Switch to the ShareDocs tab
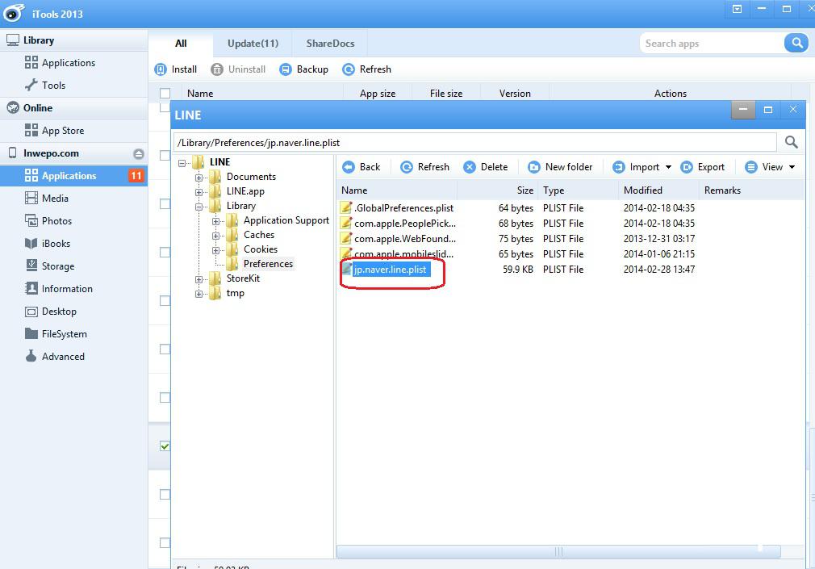This screenshot has height=569, width=815. [x=330, y=44]
